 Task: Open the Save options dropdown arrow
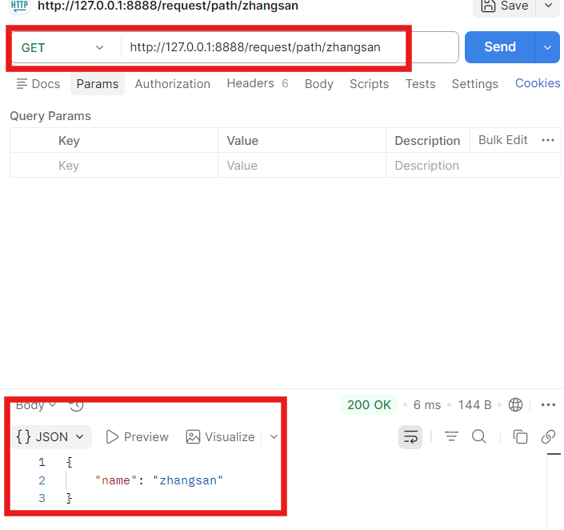548,6
